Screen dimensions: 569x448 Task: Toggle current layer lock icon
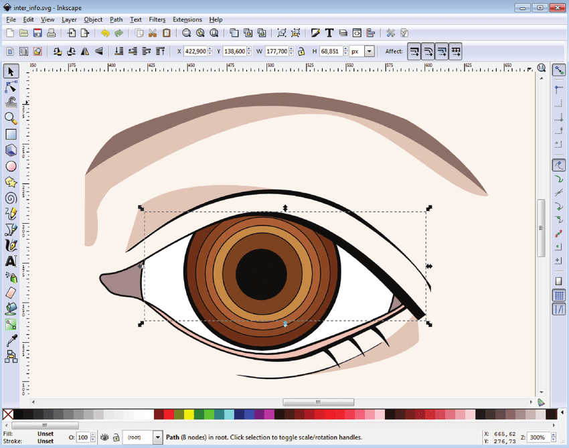click(x=116, y=437)
